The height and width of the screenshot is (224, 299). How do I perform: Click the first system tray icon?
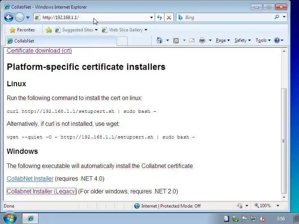pos(226,219)
